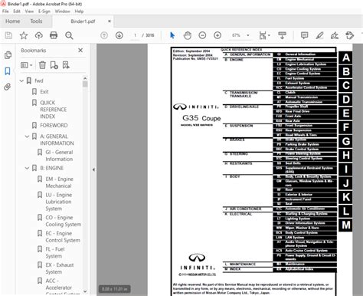Open the Find text magnifier icon

69,35
